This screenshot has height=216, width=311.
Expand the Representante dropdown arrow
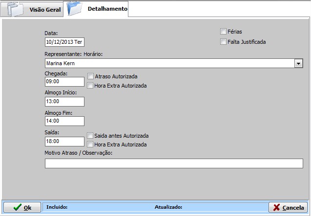298,63
